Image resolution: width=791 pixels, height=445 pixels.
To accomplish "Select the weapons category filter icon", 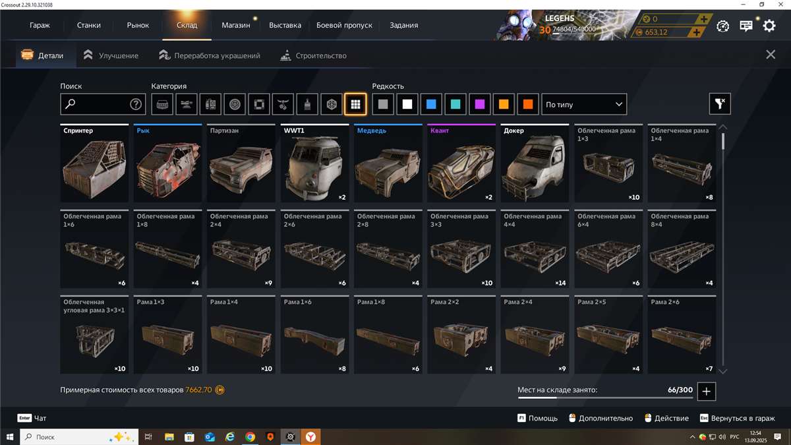I will (187, 104).
